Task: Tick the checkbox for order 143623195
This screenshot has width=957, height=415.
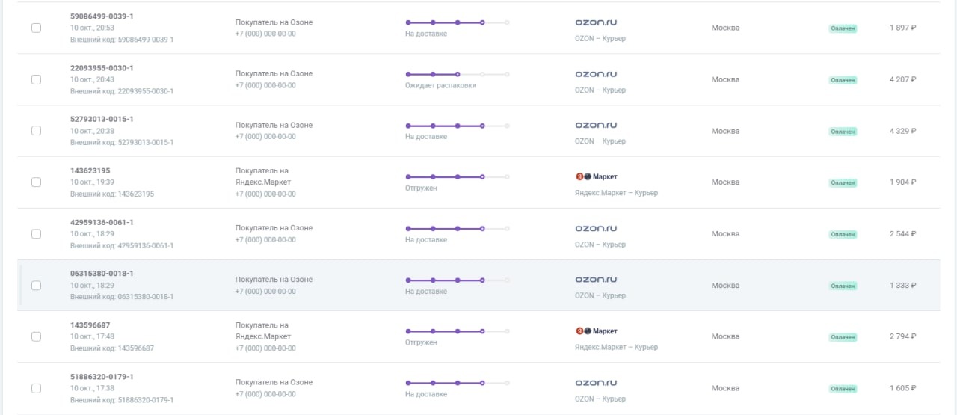Action: point(36,182)
